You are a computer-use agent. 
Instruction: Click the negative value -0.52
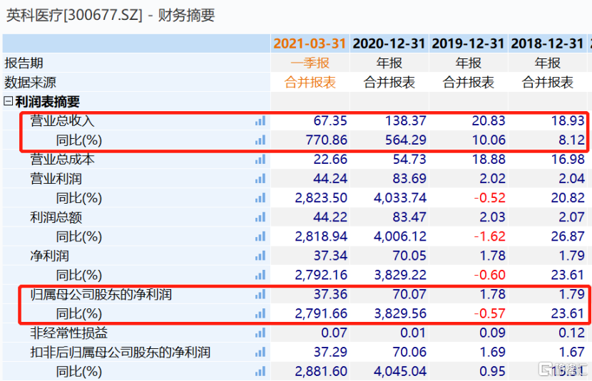click(490, 198)
